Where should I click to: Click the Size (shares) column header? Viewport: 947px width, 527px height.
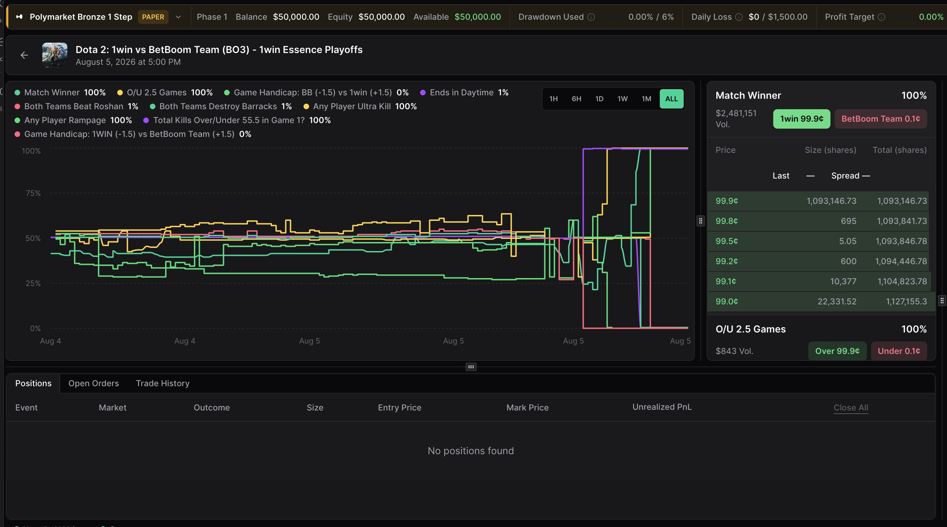(830, 150)
